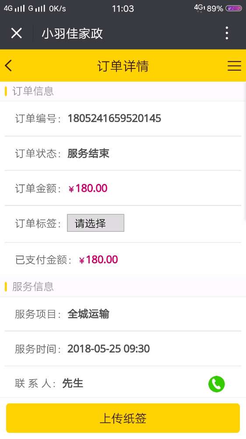This screenshot has height=439, width=246.
Task: Tap the 全城运输 service item
Action: tap(88, 314)
